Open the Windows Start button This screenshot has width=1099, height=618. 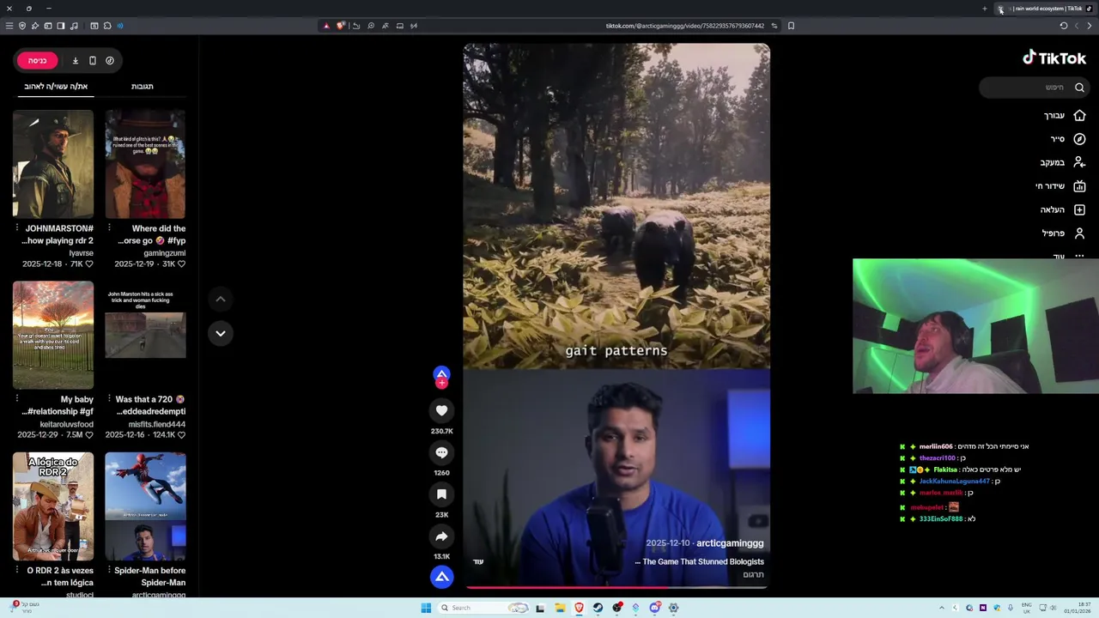point(426,608)
